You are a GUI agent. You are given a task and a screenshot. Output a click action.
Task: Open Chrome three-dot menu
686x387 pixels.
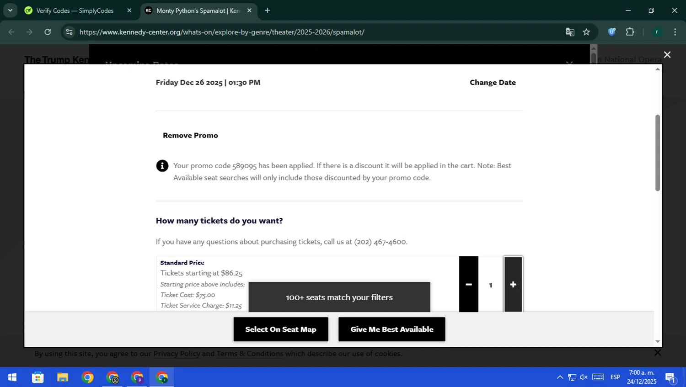(x=675, y=32)
